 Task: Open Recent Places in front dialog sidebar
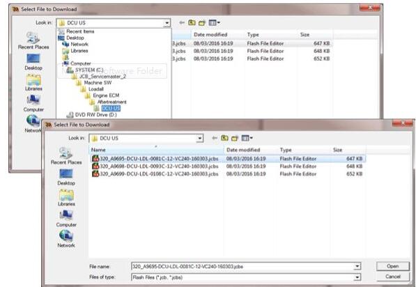[x=66, y=156]
